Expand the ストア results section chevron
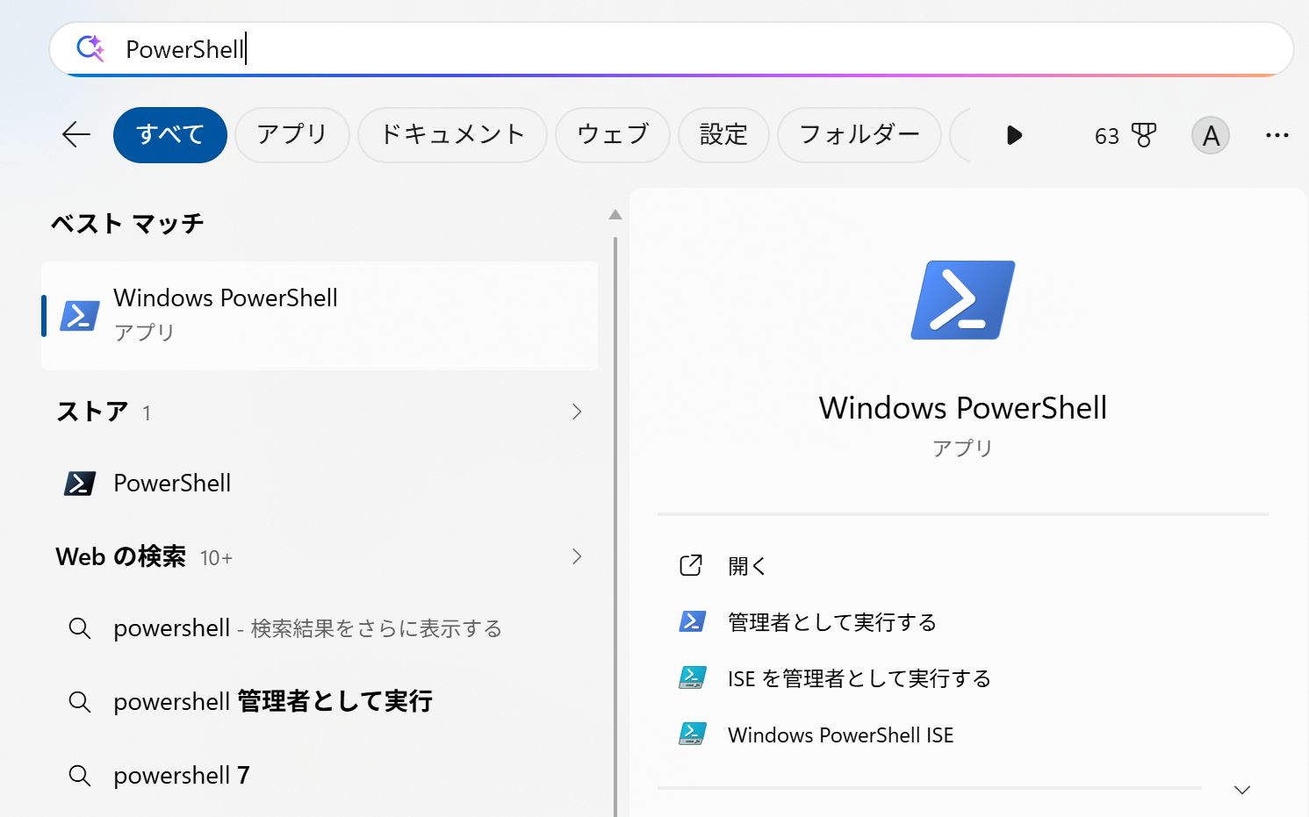Viewport: 1309px width, 817px height. [x=577, y=412]
